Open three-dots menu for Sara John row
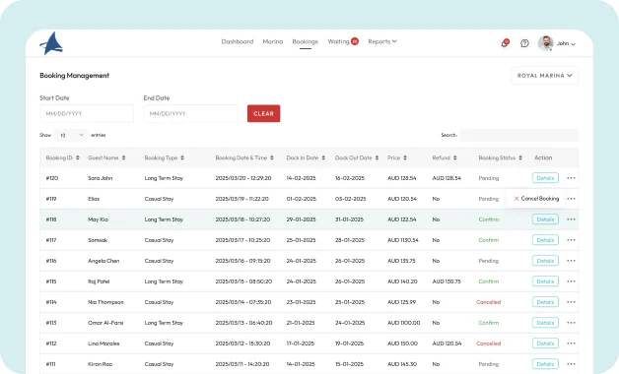The height and width of the screenshot is (374, 619). coord(571,178)
